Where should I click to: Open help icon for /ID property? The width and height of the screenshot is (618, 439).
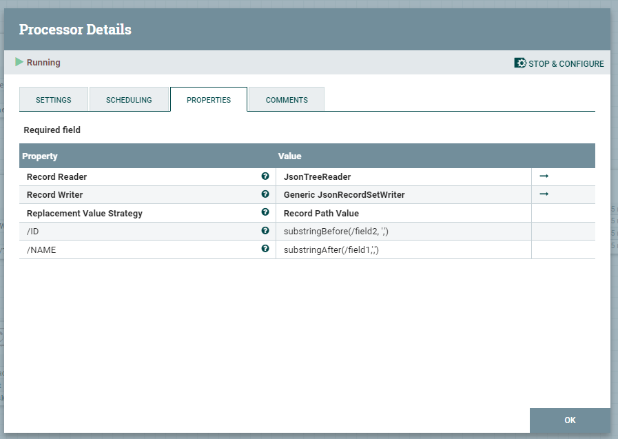[x=265, y=231]
